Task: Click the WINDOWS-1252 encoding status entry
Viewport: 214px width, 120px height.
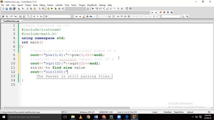Action: click(x=106, y=112)
